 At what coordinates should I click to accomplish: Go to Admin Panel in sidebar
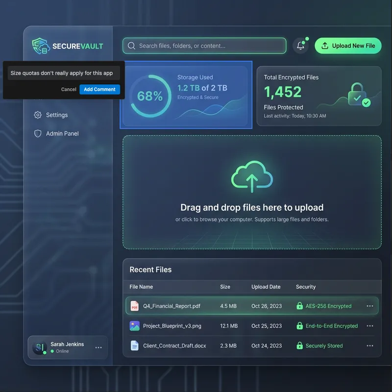[62, 134]
